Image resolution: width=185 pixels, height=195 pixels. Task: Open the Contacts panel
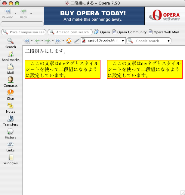click(x=11, y=82)
